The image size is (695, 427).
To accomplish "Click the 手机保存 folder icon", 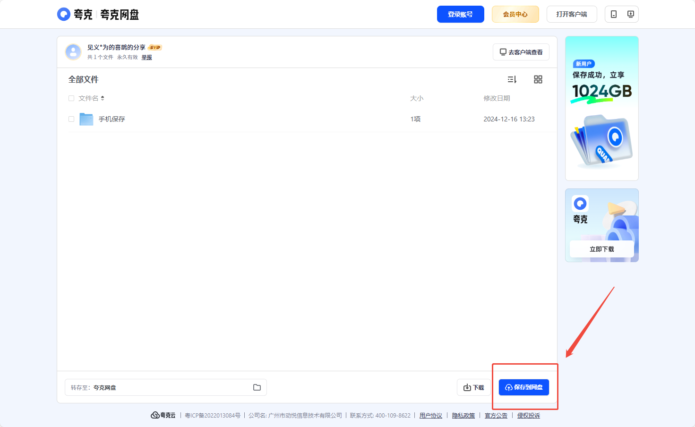I will click(x=86, y=119).
